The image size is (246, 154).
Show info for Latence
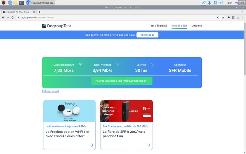(x=152, y=64)
